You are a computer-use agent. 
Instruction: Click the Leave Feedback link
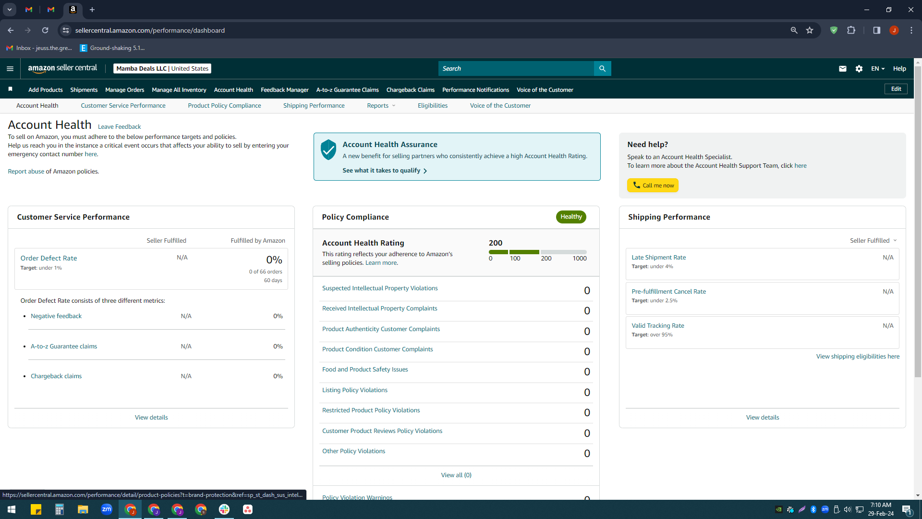(120, 127)
